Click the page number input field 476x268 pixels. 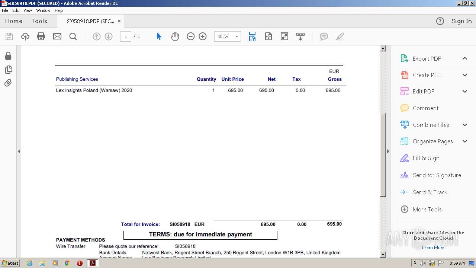pyautogui.click(x=126, y=36)
